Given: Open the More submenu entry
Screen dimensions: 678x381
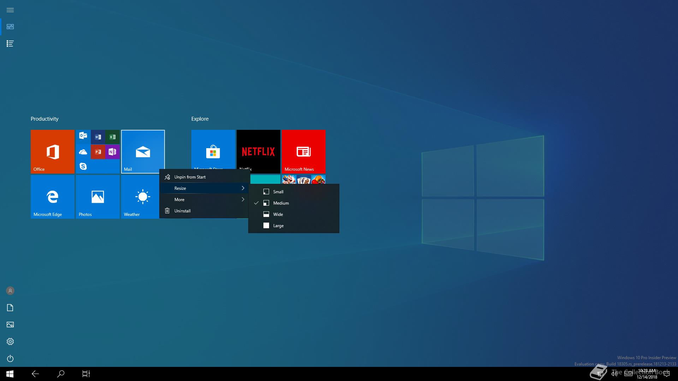Looking at the screenshot, I should click(205, 200).
